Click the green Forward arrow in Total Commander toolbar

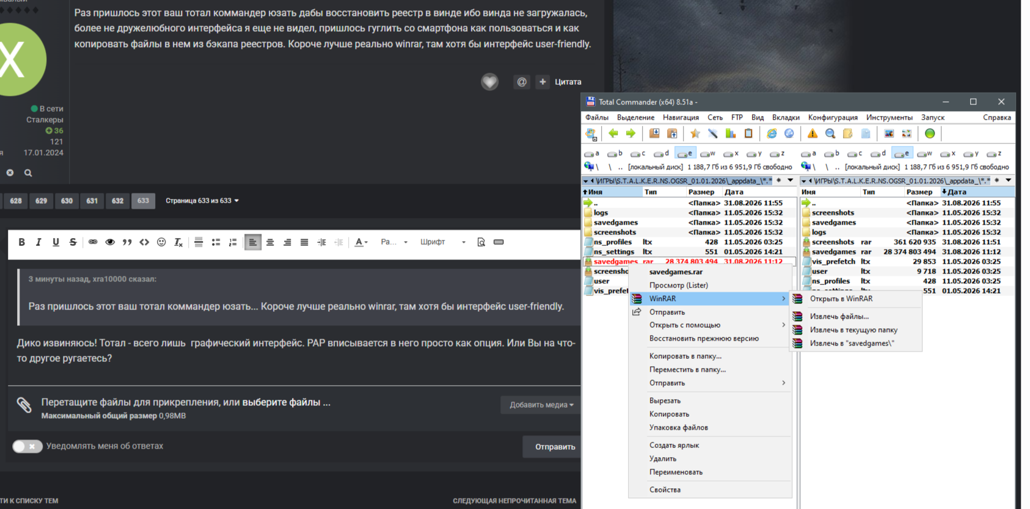(630, 134)
